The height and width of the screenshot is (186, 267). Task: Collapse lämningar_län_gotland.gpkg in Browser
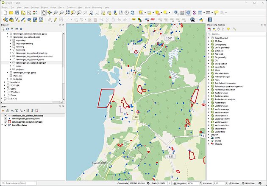click(8, 37)
